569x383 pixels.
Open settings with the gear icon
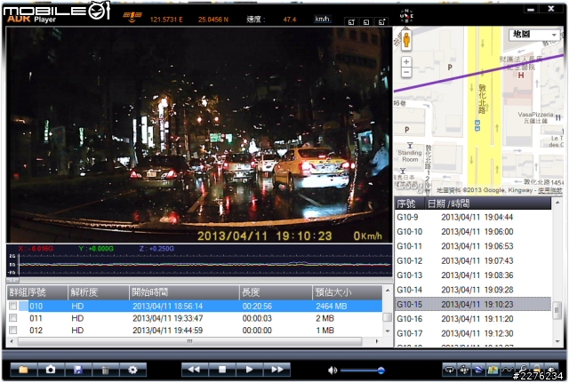(x=132, y=370)
